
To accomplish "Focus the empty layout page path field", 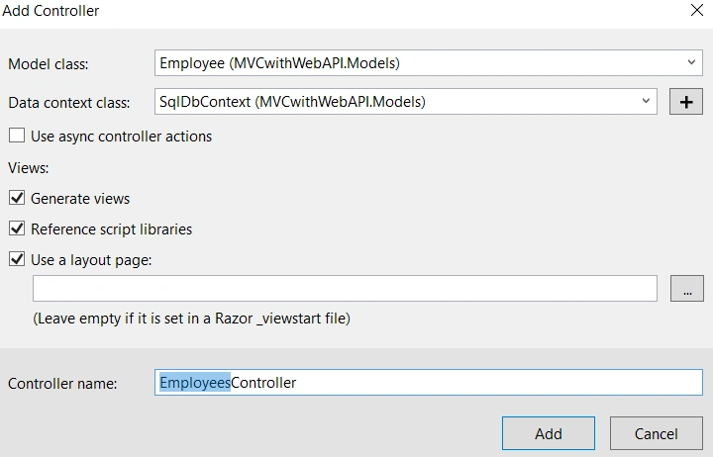I will coord(345,288).
